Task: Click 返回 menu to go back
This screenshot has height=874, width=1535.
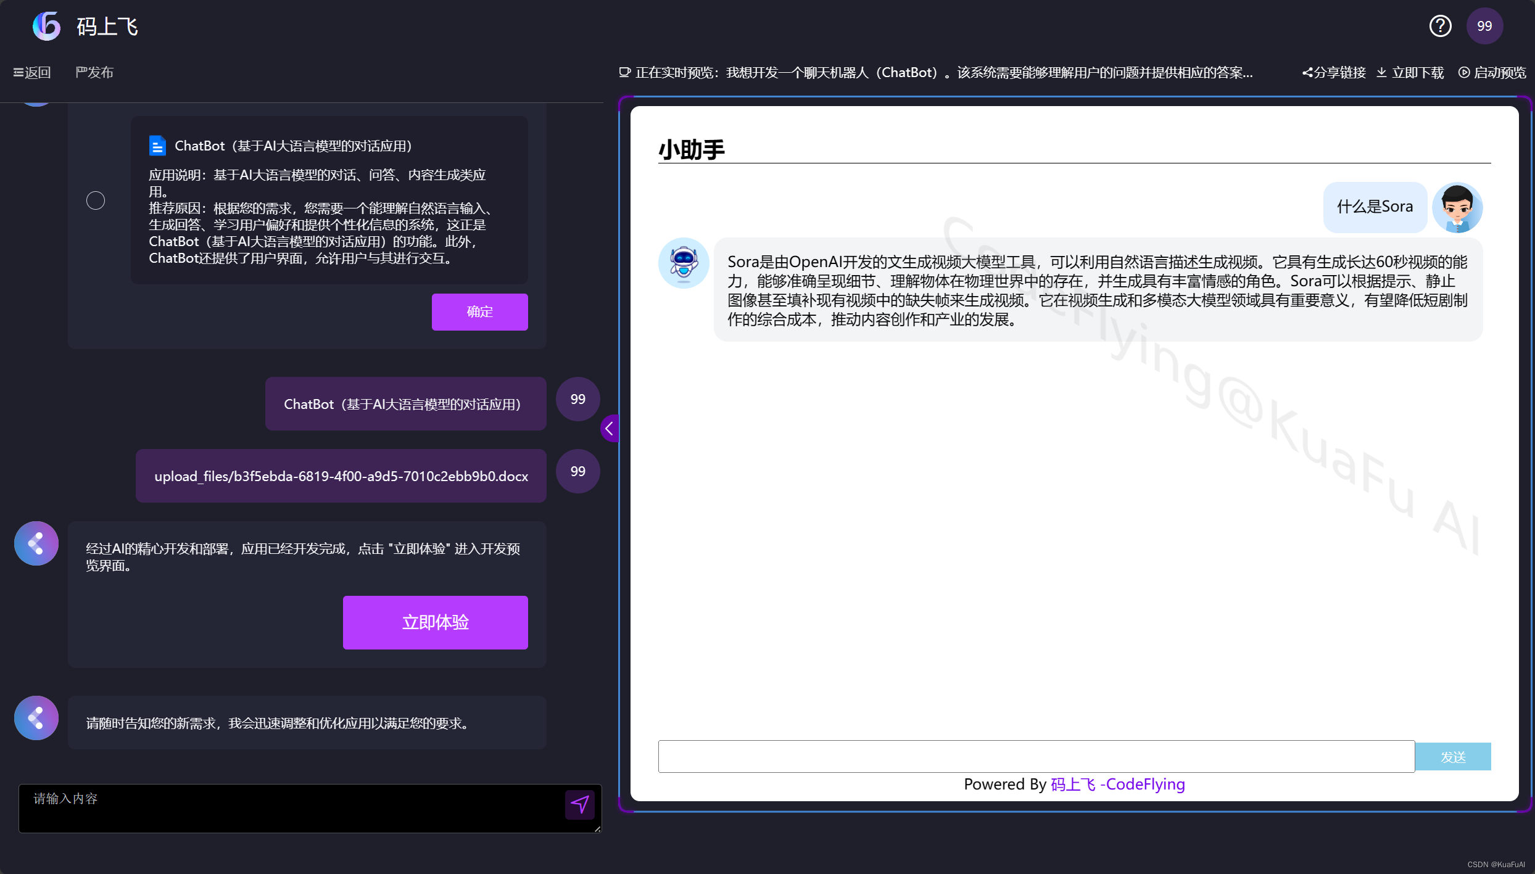Action: (32, 73)
